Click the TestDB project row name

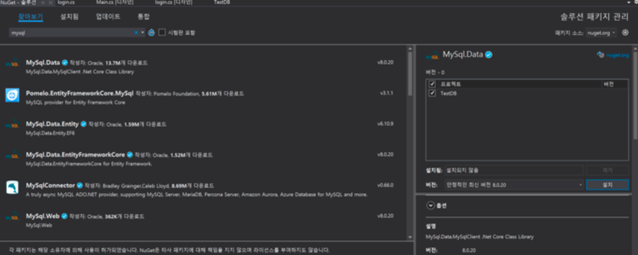tap(449, 93)
